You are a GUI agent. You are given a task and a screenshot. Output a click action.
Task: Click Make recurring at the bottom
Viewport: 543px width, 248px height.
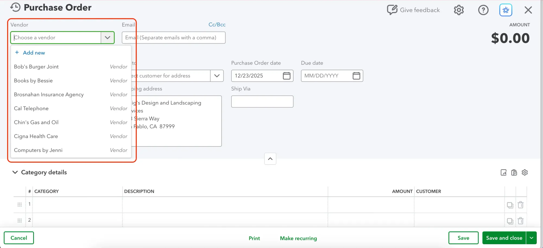pyautogui.click(x=298, y=238)
